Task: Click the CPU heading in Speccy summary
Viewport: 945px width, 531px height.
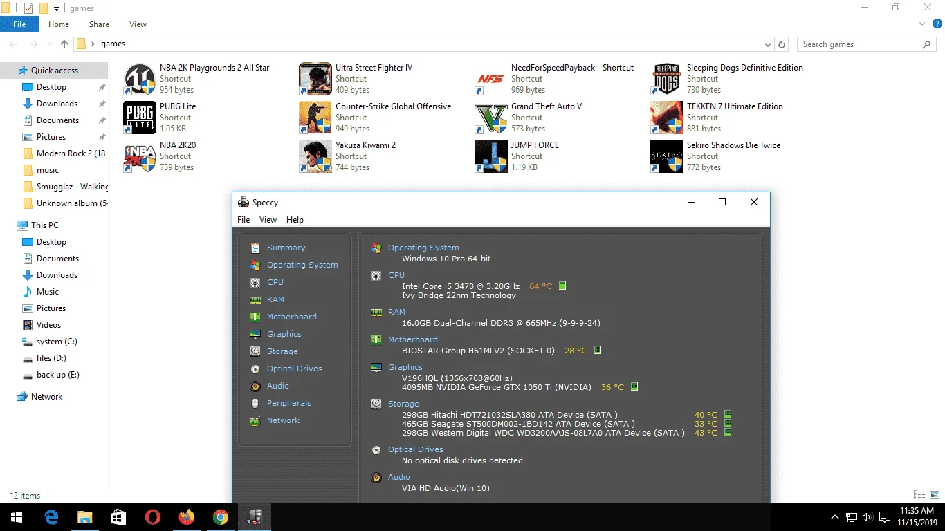Action: tap(396, 275)
